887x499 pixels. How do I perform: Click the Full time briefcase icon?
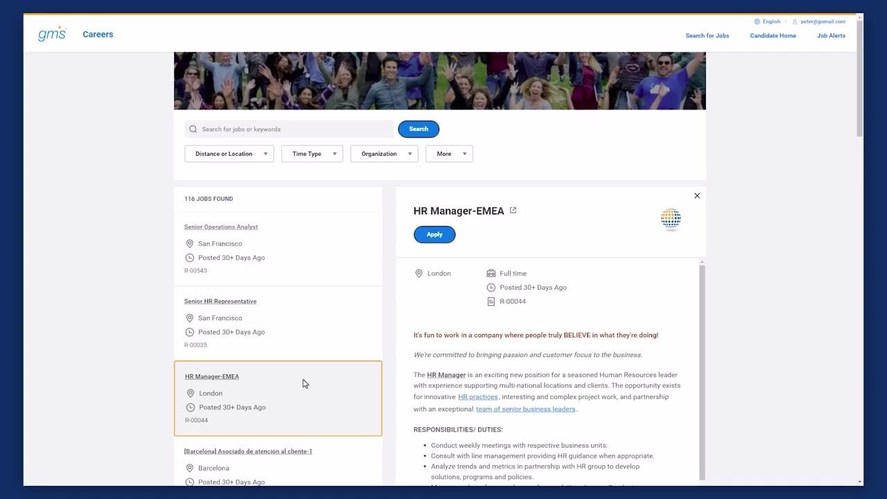click(x=491, y=274)
